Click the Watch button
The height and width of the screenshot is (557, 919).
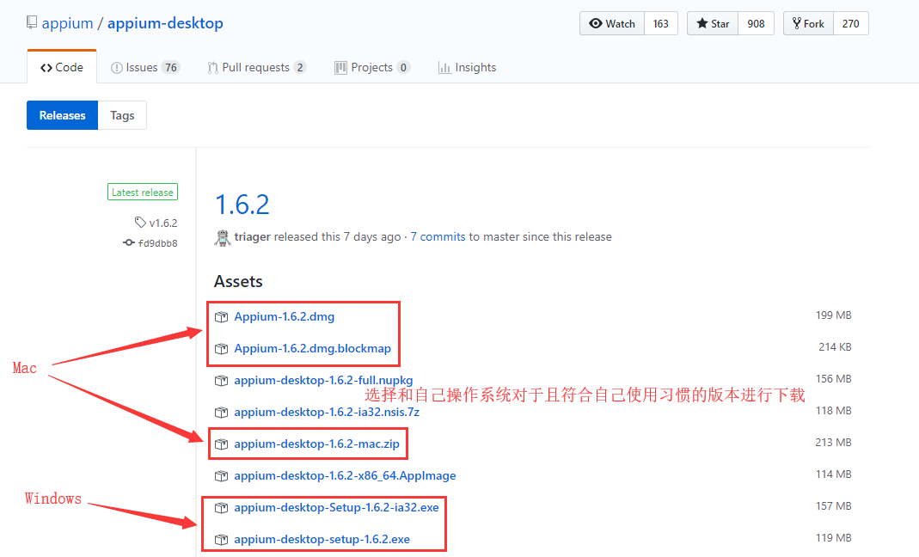pyautogui.click(x=612, y=23)
